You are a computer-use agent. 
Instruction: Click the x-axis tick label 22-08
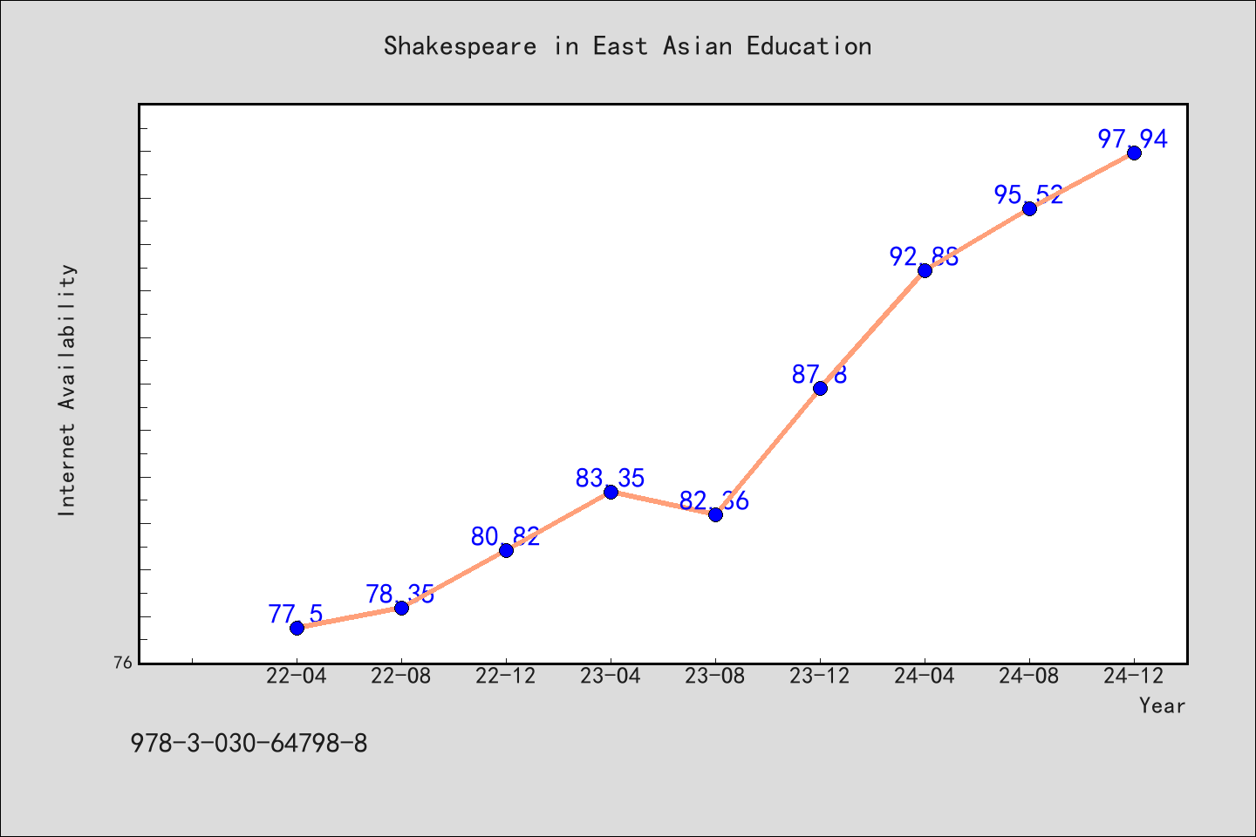point(401,676)
